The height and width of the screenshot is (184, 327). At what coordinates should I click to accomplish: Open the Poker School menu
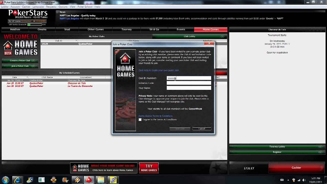(85, 7)
